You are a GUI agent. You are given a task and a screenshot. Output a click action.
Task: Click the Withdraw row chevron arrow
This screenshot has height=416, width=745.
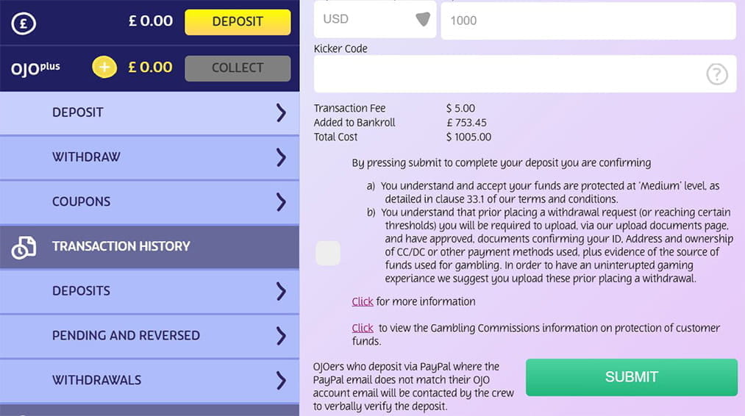click(x=281, y=157)
